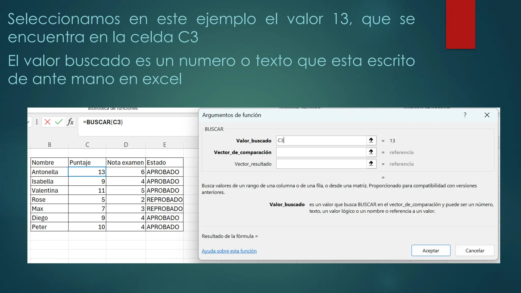Click the Nota examen header cell
This screenshot has width=521, height=293.
126,163
